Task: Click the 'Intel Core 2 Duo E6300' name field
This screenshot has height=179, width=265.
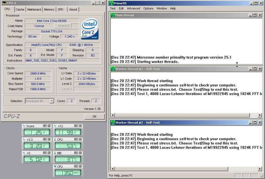Action: coord(52,21)
